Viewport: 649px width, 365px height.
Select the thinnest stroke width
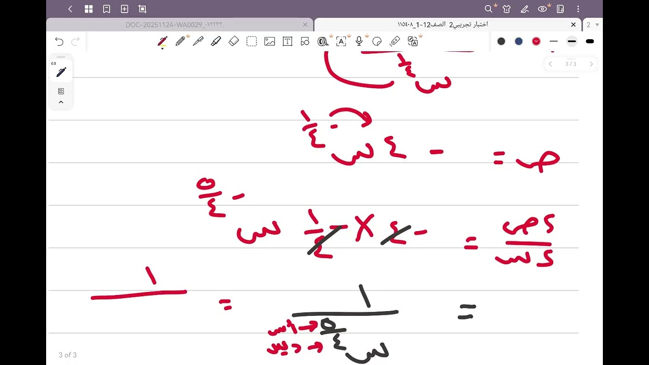point(554,42)
